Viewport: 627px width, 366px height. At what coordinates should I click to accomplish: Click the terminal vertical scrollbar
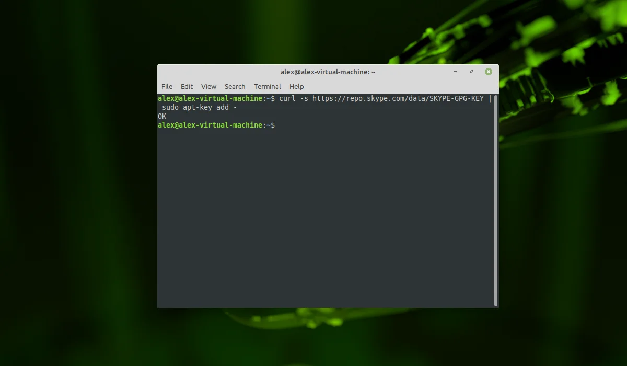pyautogui.click(x=496, y=200)
